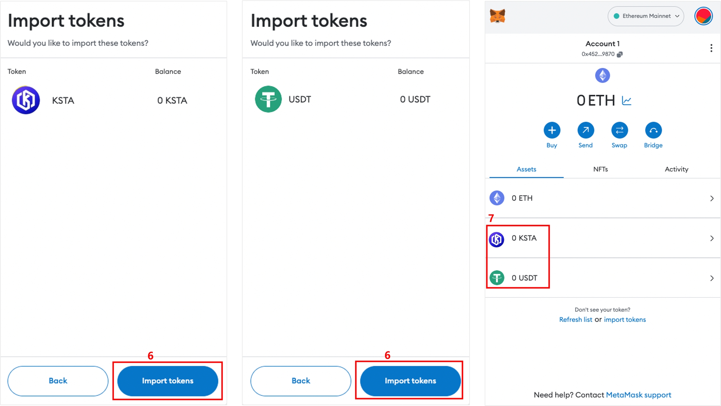This screenshot has height=406, width=721.
Task: Click the Swap label
Action: 619,145
